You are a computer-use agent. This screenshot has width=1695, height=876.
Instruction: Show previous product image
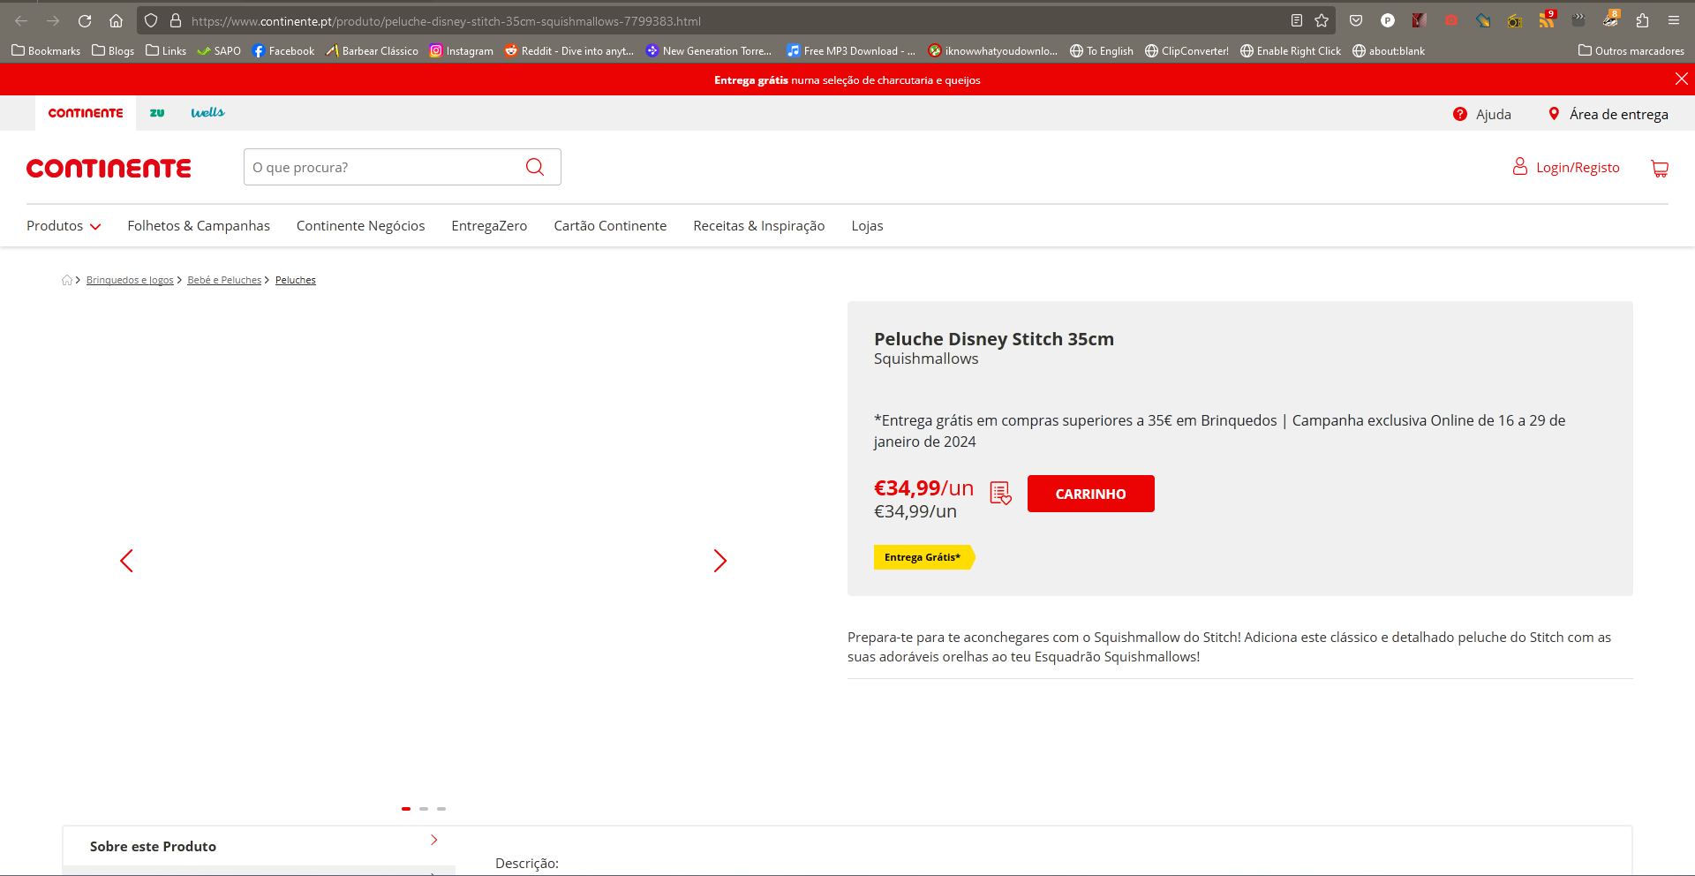pos(126,561)
